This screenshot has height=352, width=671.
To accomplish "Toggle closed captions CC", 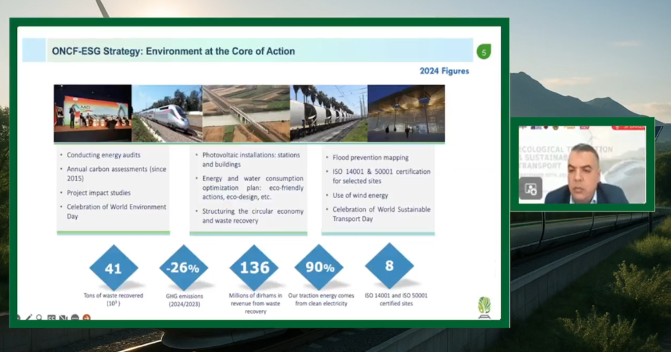I will (52, 317).
